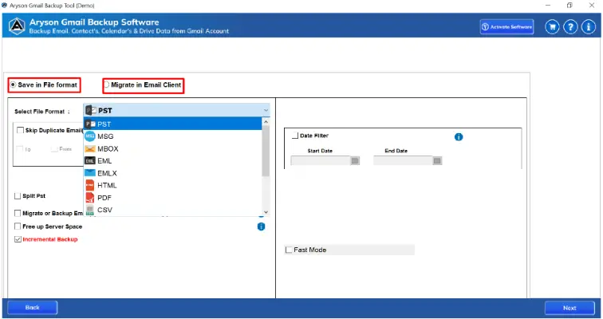Check the Migrate or Backup Emails option
This screenshot has width=603, height=319.
(18, 213)
